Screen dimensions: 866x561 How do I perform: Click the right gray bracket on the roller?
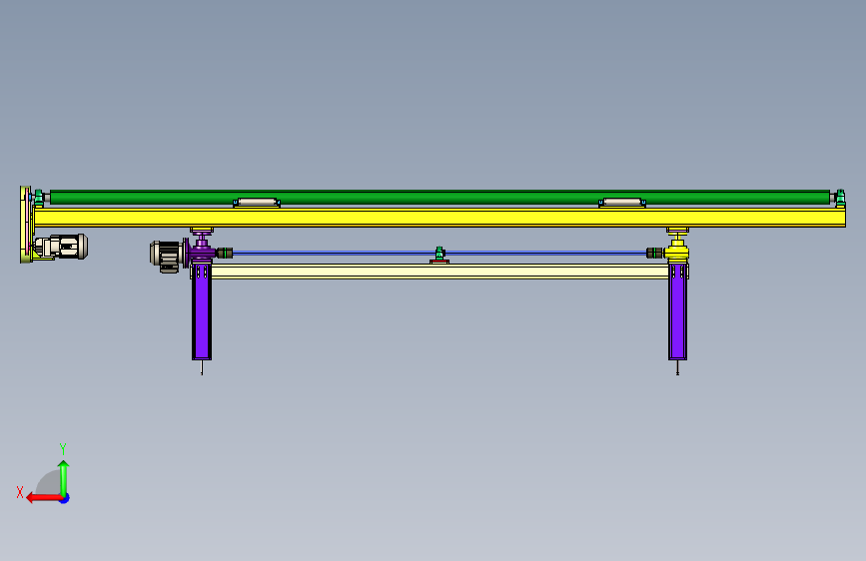[x=622, y=203]
